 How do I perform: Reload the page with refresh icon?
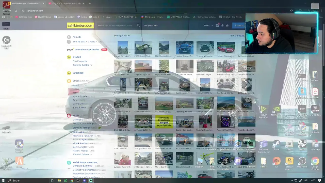coord(16,11)
